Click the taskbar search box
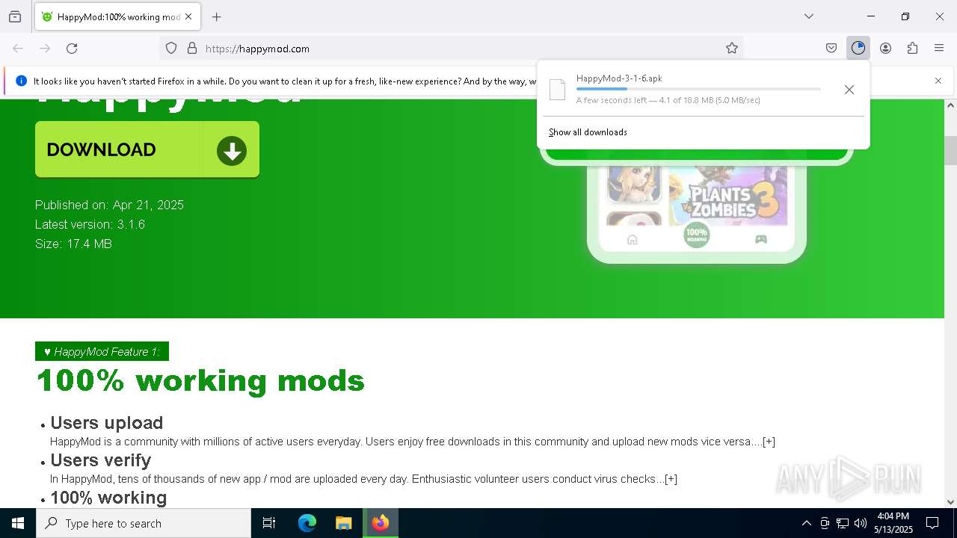 144,523
